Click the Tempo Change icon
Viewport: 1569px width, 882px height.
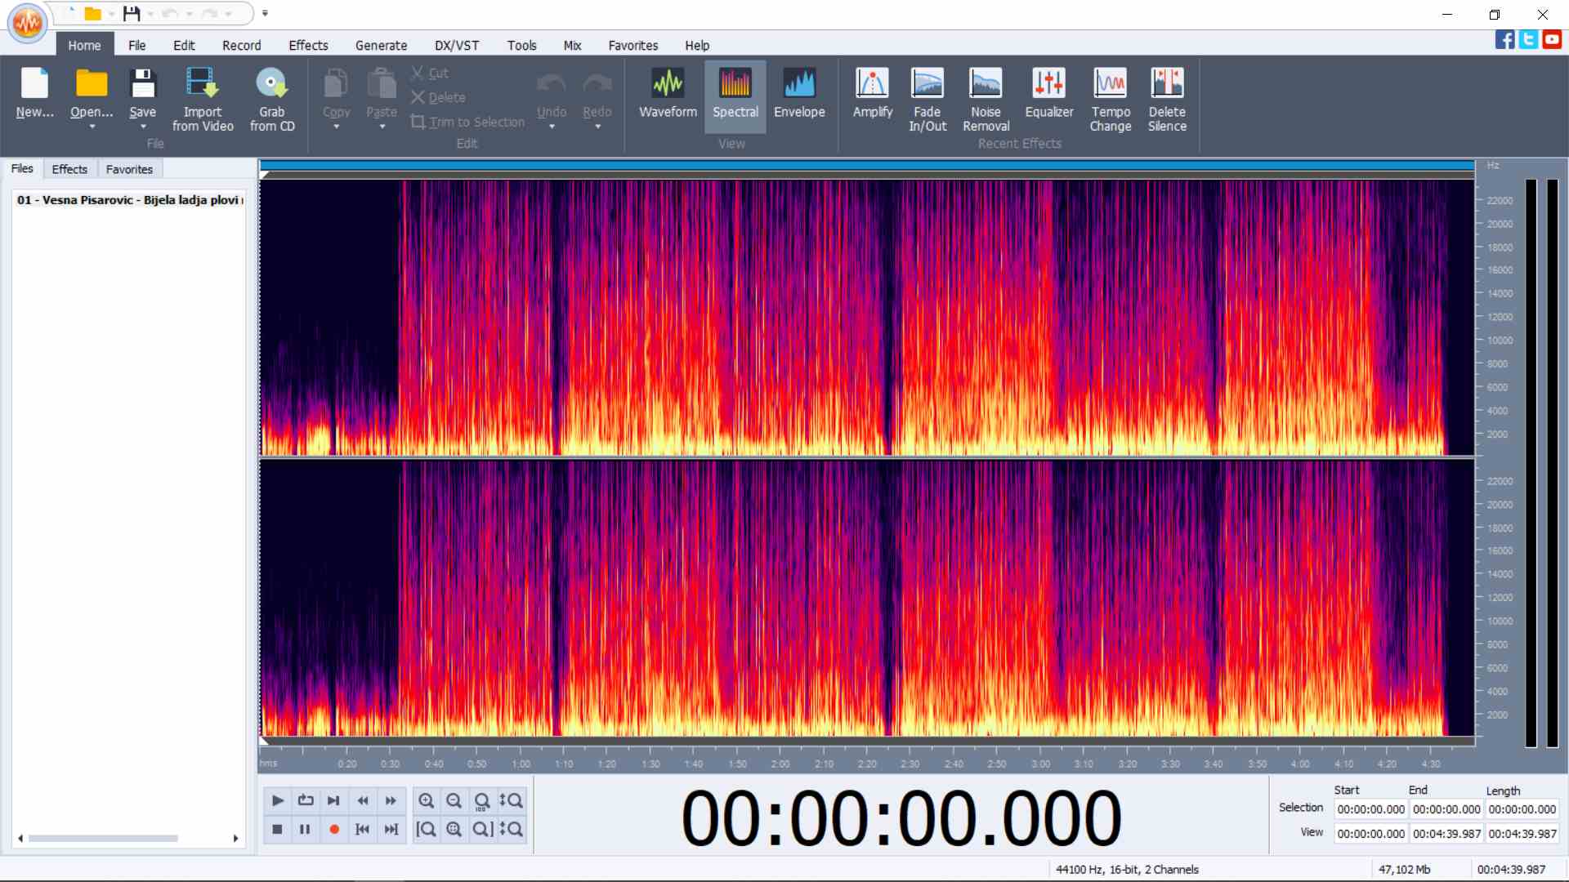point(1110,84)
